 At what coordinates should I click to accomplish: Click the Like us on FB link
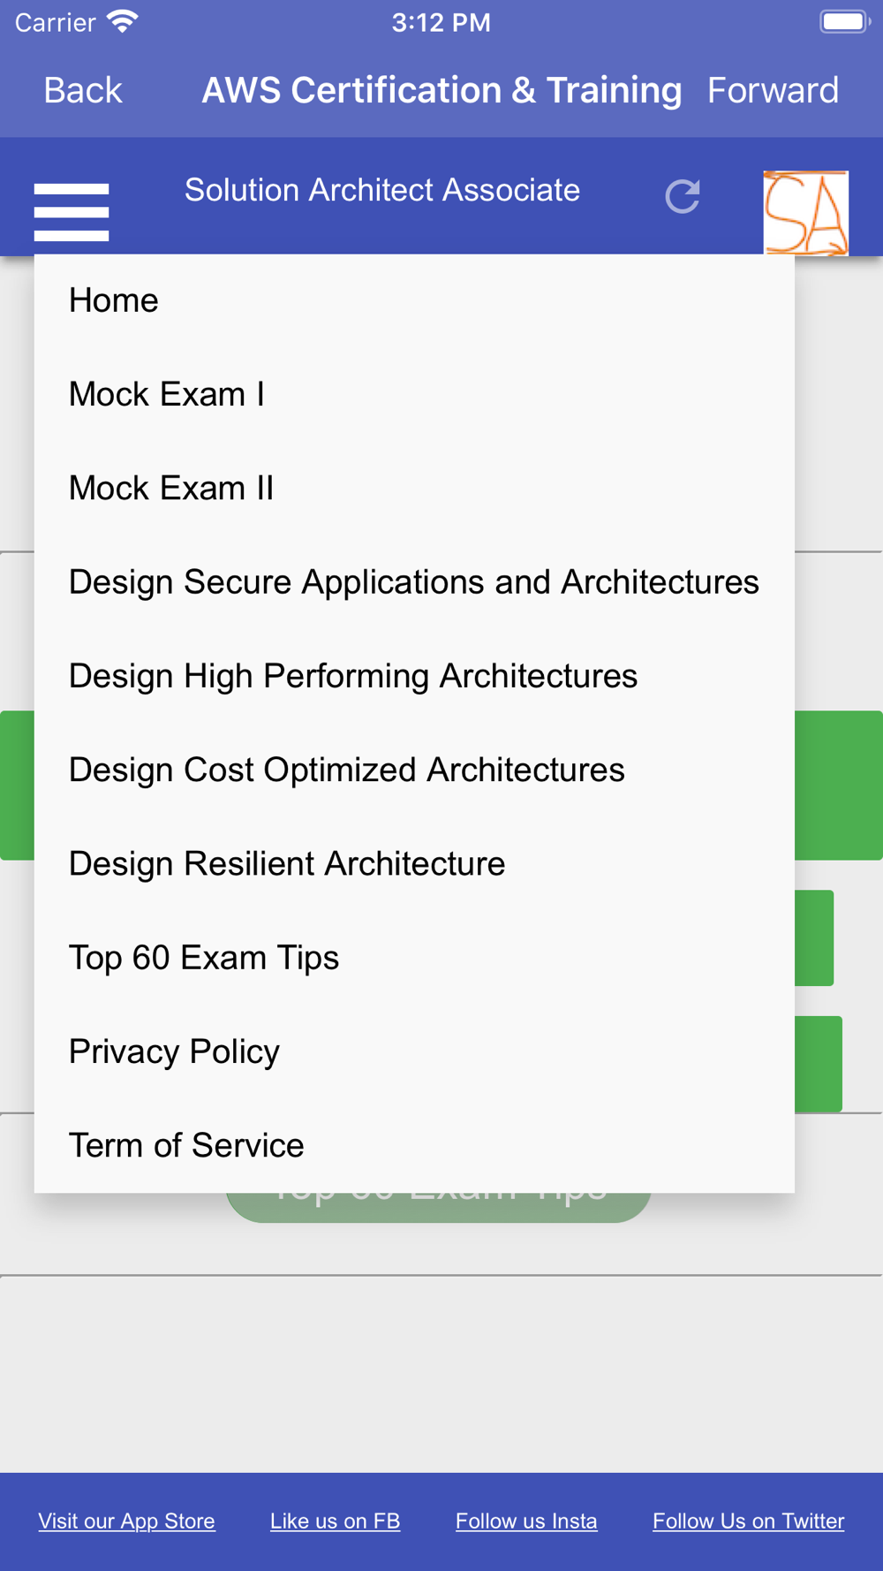[x=335, y=1521]
